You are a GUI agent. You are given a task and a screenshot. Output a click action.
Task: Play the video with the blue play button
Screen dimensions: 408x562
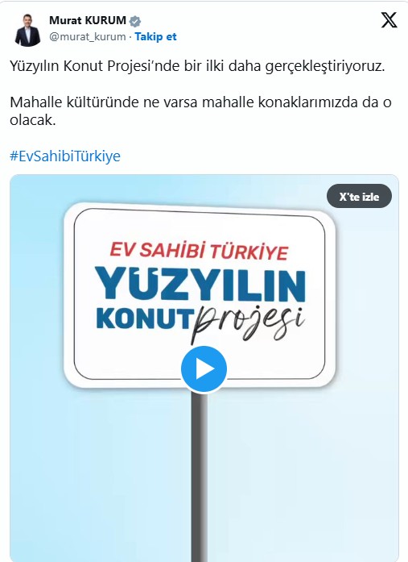point(204,368)
